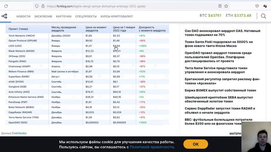Select the 1inch Network (1INCH) row name
271x152 pixels.
(22, 35)
